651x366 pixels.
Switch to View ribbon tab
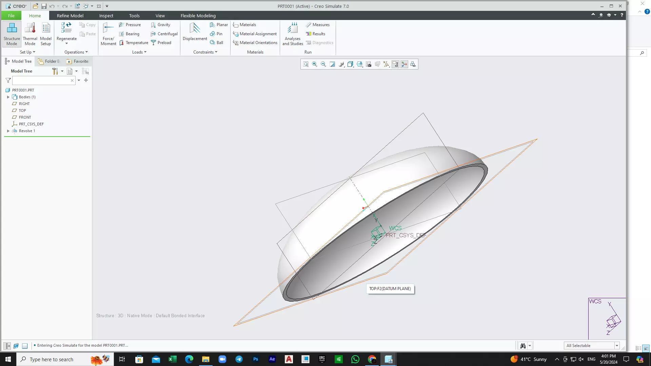coord(160,16)
